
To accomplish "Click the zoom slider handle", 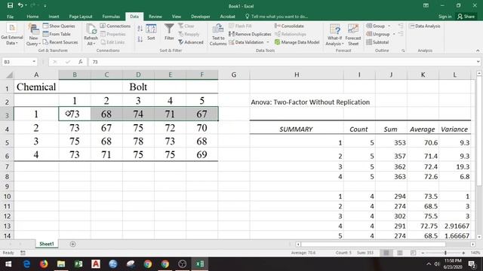I will 445,253.
